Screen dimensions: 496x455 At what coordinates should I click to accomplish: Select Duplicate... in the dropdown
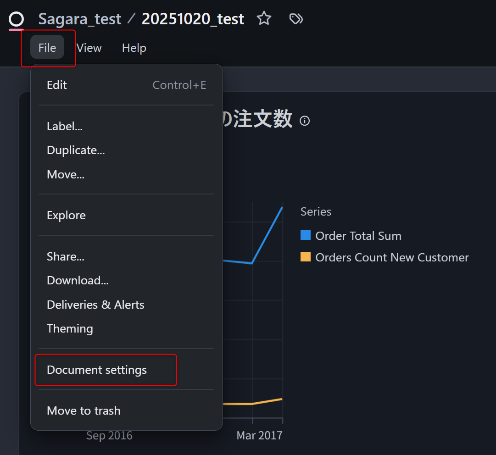[x=76, y=150]
